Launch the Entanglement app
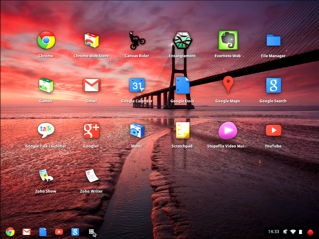The height and width of the screenshot is (239, 319). [182, 40]
